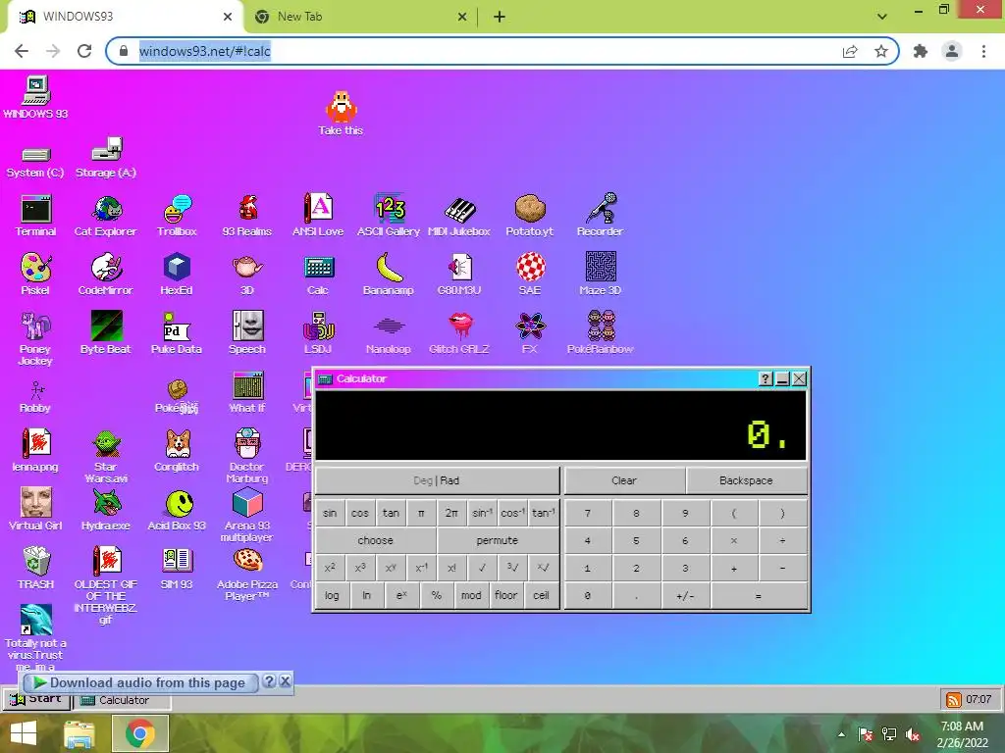Click the mod function key
The height and width of the screenshot is (753, 1005).
(x=471, y=595)
